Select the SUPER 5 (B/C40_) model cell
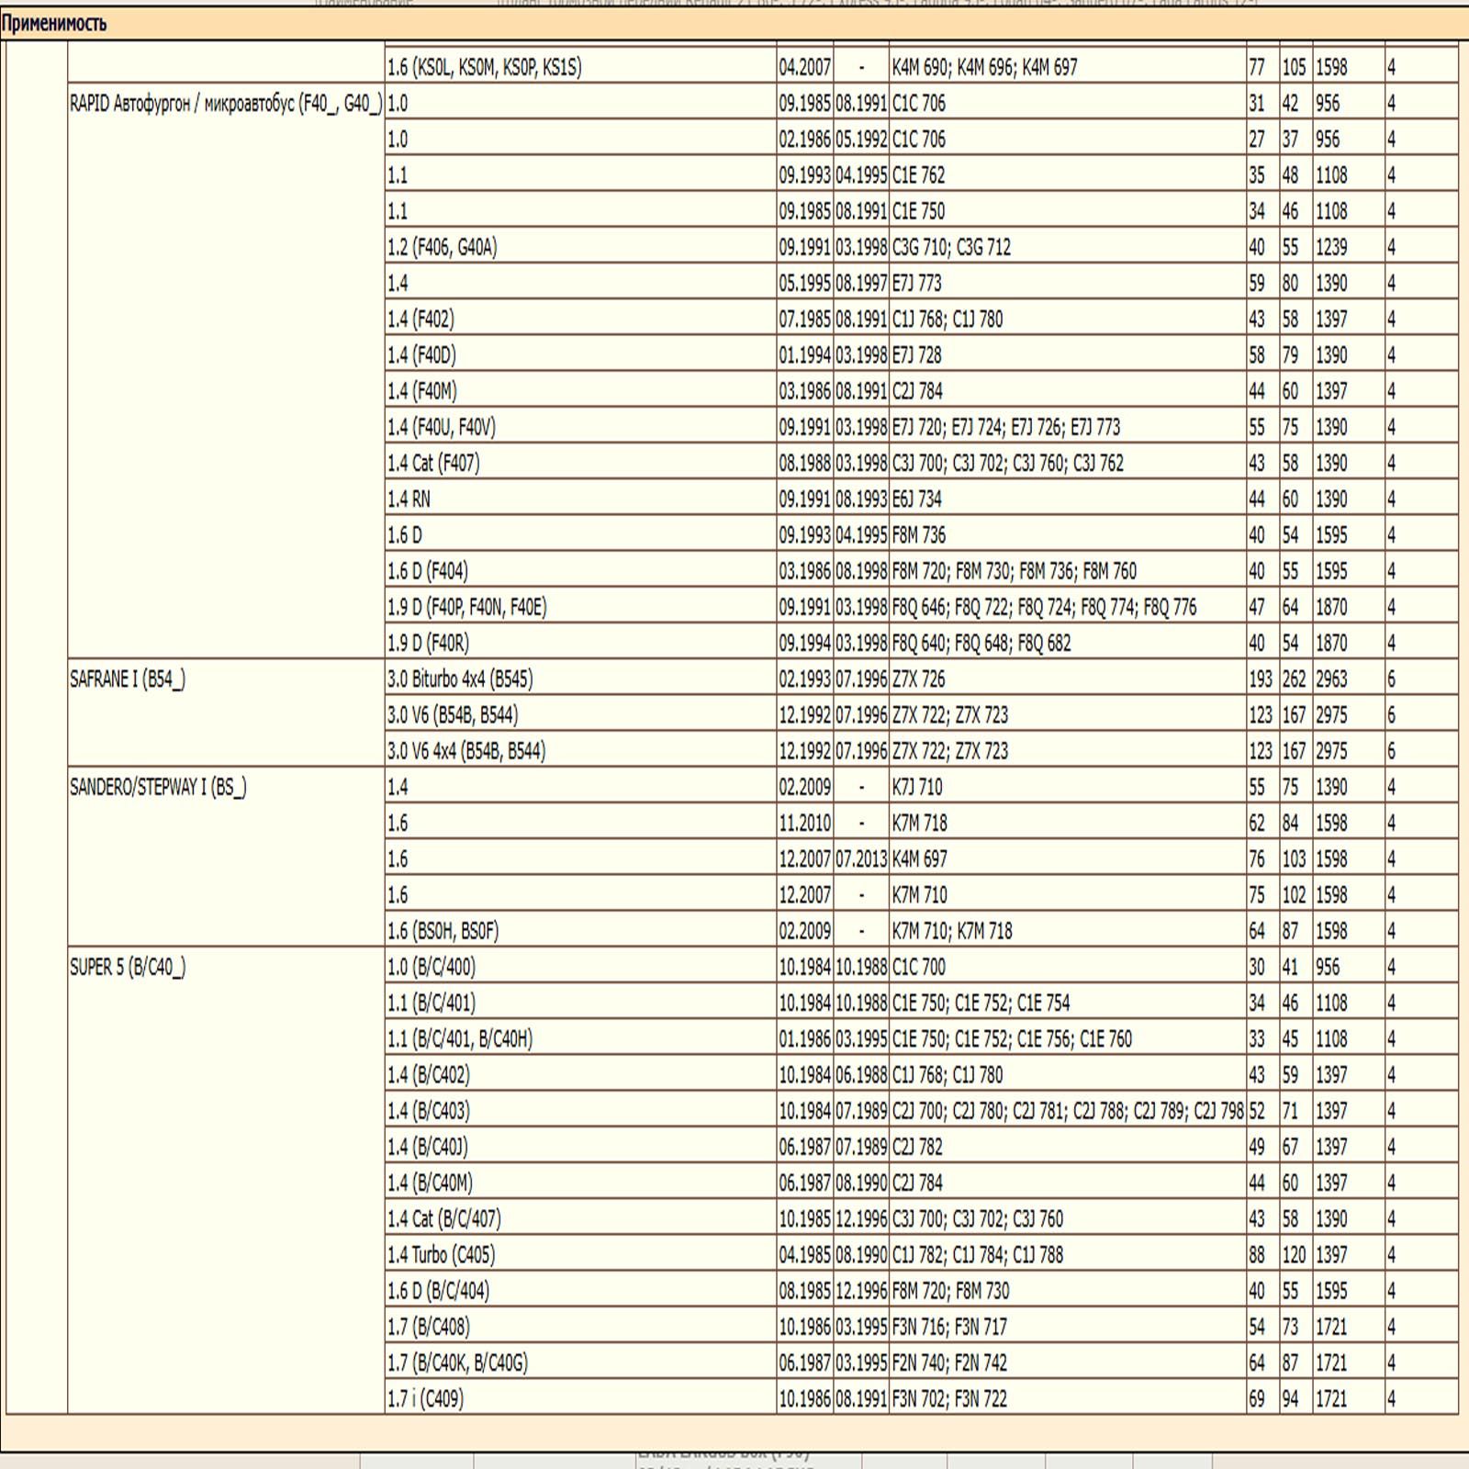1469x1469 pixels. (128, 967)
